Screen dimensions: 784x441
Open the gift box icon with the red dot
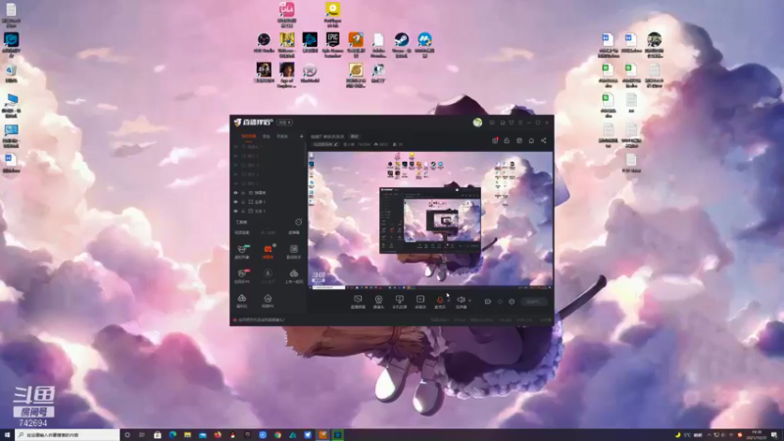495,140
